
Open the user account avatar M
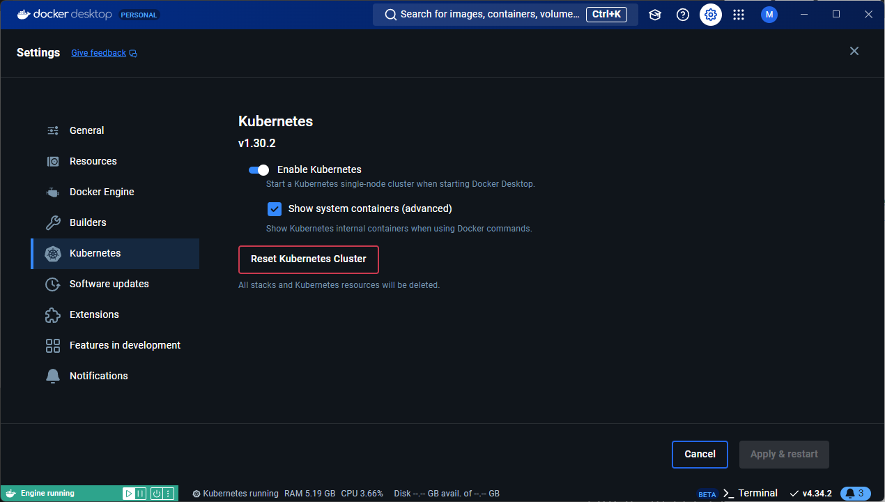point(769,15)
